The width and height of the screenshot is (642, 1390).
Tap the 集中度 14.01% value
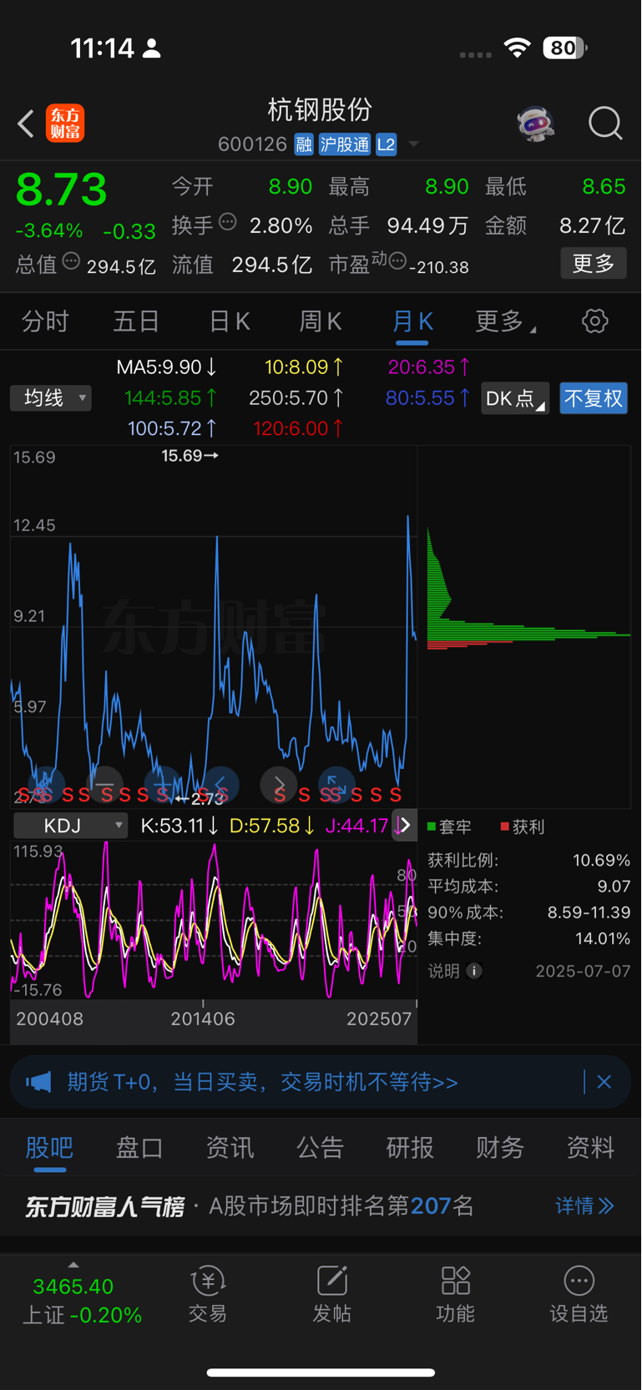[x=602, y=938]
